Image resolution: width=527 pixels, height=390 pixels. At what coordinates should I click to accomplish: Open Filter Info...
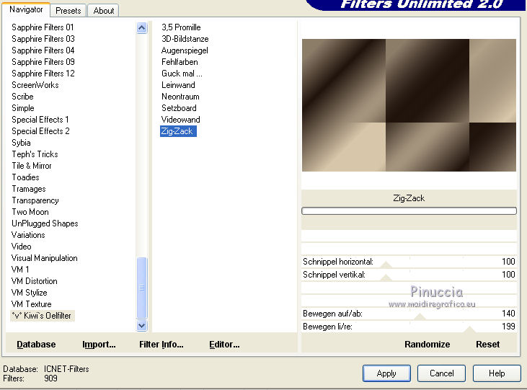(x=161, y=345)
